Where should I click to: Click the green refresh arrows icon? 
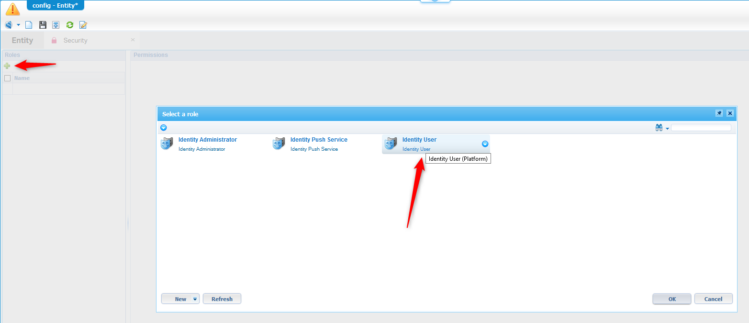tap(70, 25)
